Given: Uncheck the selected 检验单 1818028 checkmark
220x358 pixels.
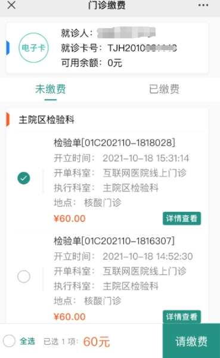Looking at the screenshot, I should pyautogui.click(x=24, y=178).
